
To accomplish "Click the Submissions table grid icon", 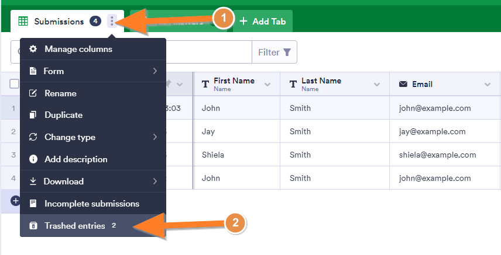I will coord(23,22).
